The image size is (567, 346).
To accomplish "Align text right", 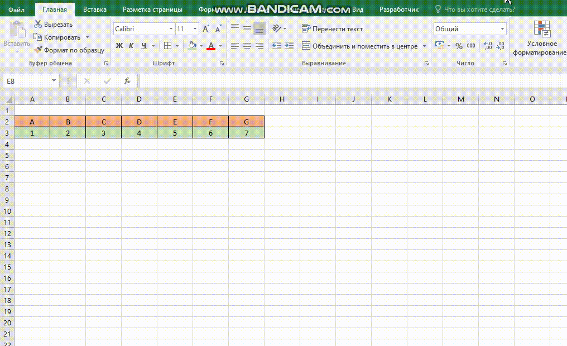I will click(x=260, y=46).
